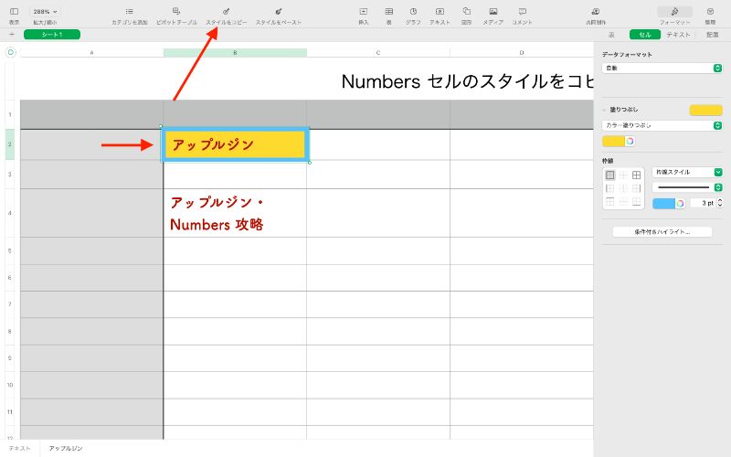Click the テキスト label in the bottom bar
Viewport: 731px width, 457px height.
19,448
